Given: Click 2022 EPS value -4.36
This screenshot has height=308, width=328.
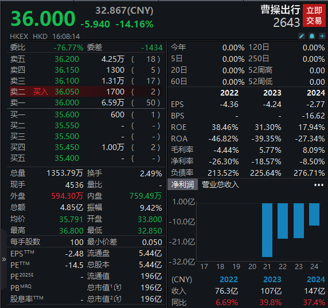Looking at the screenshot, I should click(x=229, y=104).
